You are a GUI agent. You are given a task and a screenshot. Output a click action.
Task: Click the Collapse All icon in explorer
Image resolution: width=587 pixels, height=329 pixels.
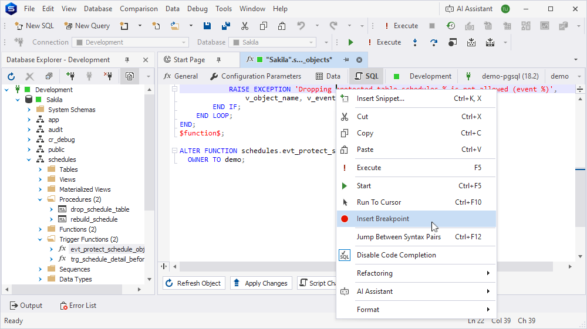(49, 76)
